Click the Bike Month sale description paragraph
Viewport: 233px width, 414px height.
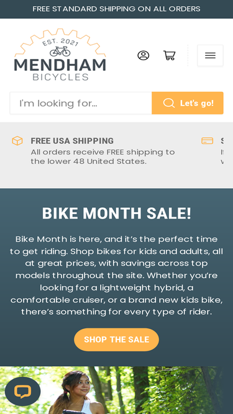[x=117, y=276]
